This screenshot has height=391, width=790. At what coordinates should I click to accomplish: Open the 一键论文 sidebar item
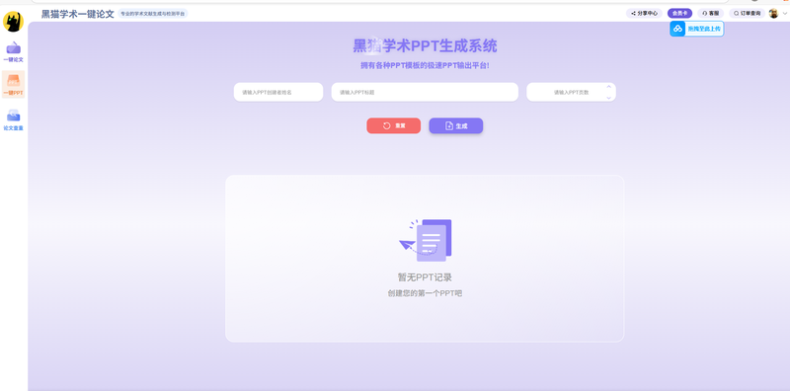(13, 52)
